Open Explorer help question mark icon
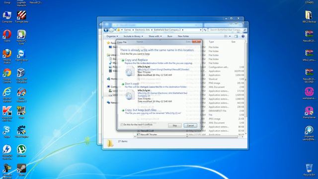This screenshot has height=179, width=318. (243, 36)
